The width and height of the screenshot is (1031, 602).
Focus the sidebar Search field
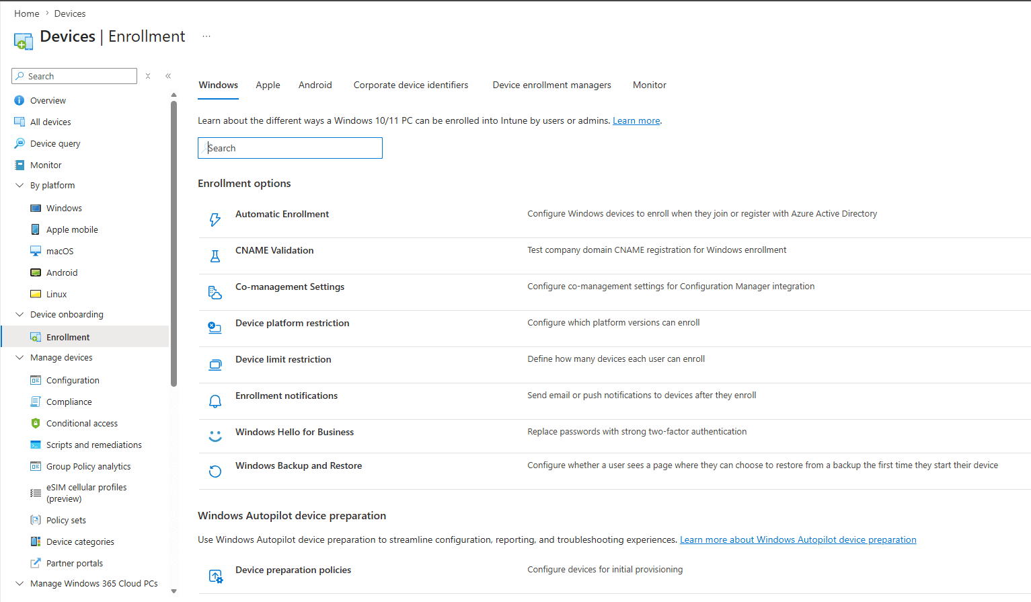coord(74,76)
